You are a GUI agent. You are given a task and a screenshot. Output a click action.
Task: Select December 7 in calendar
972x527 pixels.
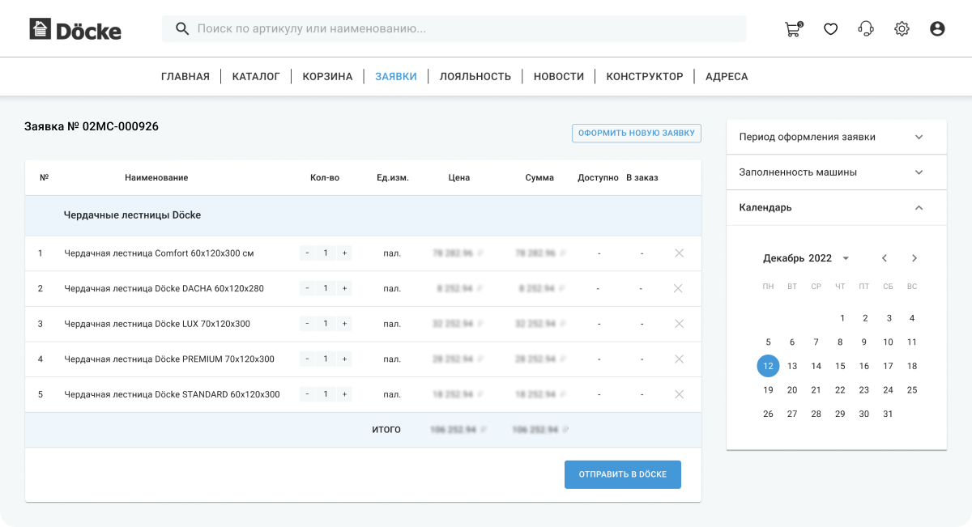(x=816, y=342)
